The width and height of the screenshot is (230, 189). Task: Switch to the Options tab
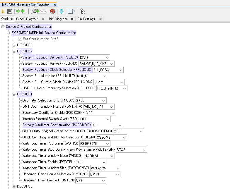(7, 19)
